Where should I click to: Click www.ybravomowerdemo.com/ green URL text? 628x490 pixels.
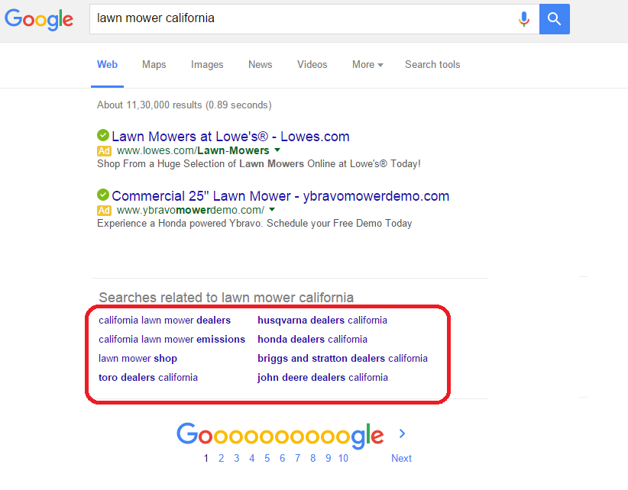tap(190, 210)
